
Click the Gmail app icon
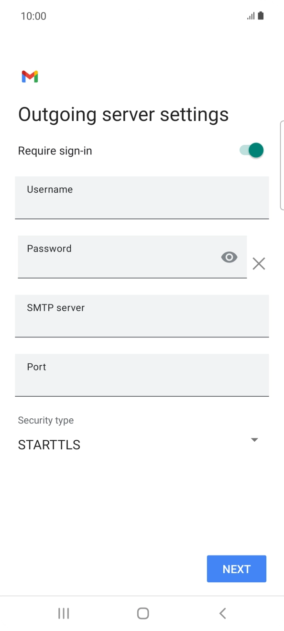click(29, 76)
